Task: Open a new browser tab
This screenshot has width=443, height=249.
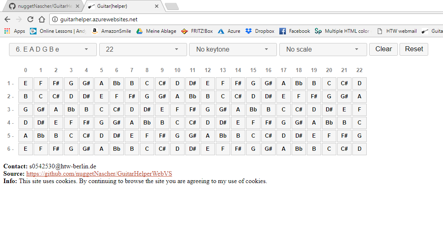Action: tap(171, 6)
